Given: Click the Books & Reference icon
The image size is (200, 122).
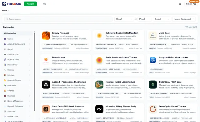Looking at the screenshot, I should click(5, 106).
